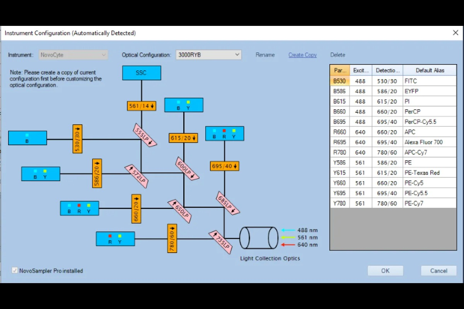Click the 615/20 bandpass filter
464x309 pixels.
tap(184, 138)
